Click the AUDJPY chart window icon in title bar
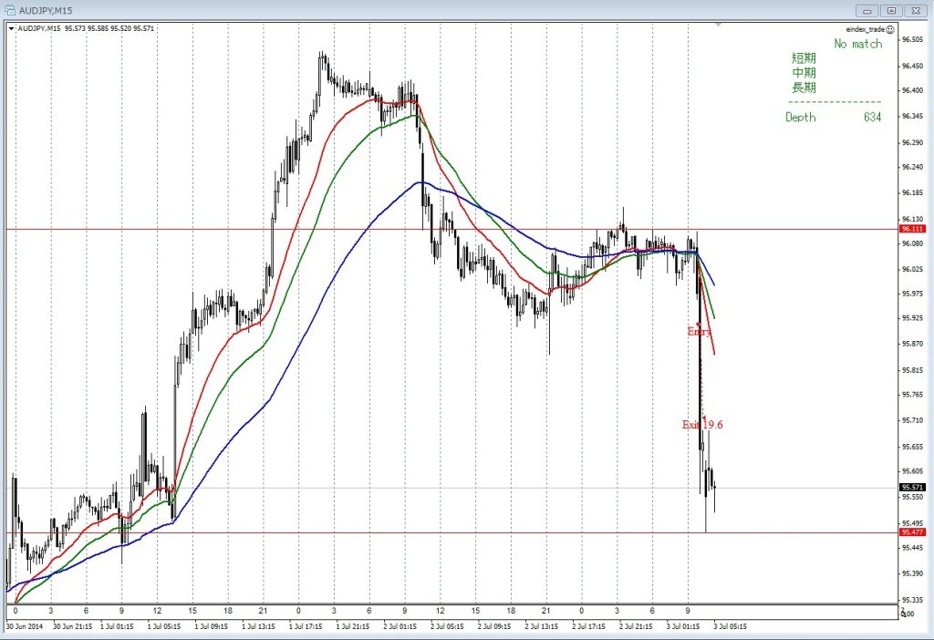The width and height of the screenshot is (934, 640). click(9, 10)
